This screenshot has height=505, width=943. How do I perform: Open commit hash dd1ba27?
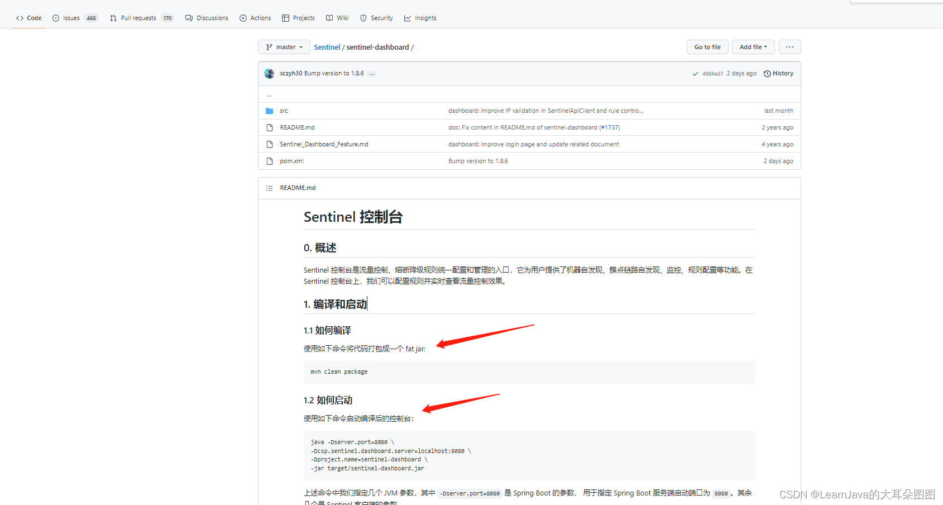point(712,74)
